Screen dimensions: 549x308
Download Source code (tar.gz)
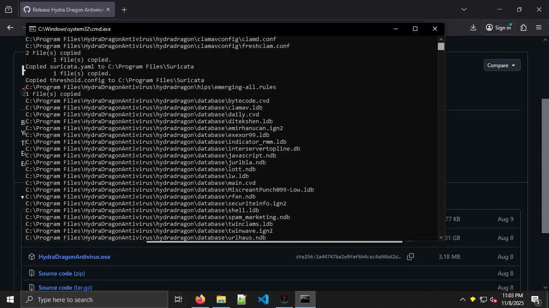(65, 287)
